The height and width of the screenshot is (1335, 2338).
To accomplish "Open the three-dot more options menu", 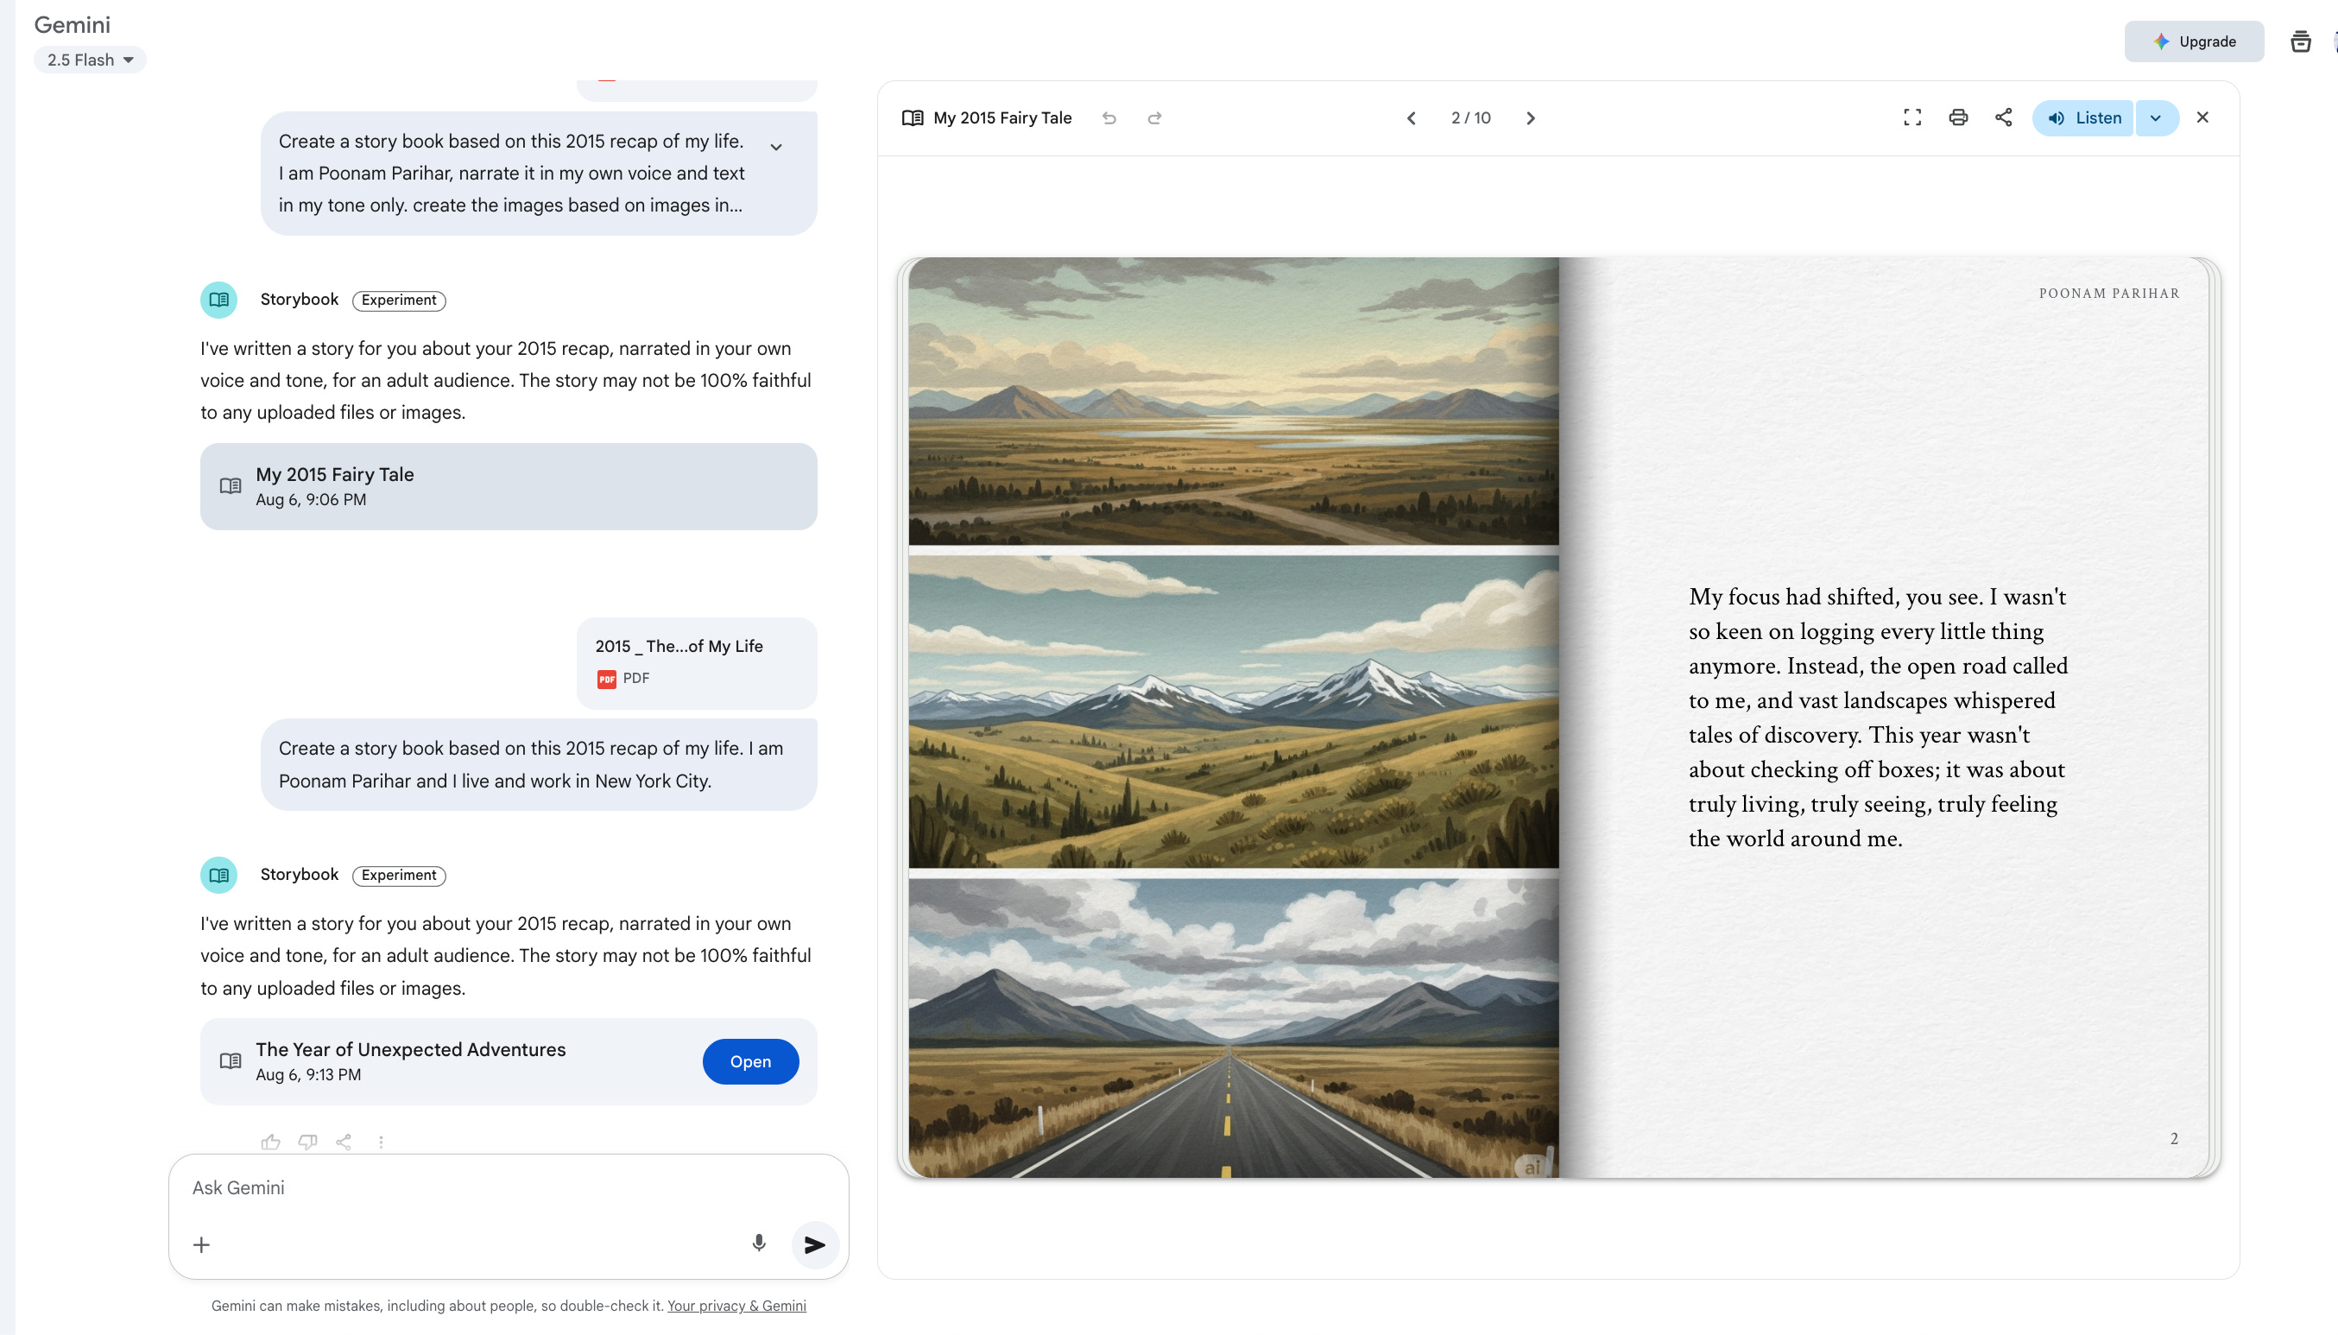I will point(382,1142).
